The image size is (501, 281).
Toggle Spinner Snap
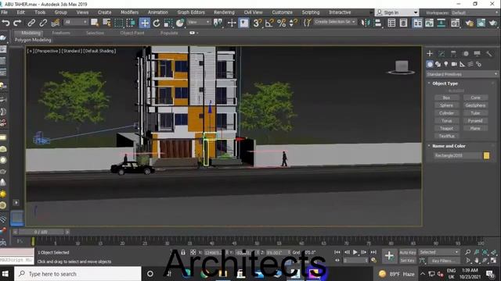click(293, 23)
